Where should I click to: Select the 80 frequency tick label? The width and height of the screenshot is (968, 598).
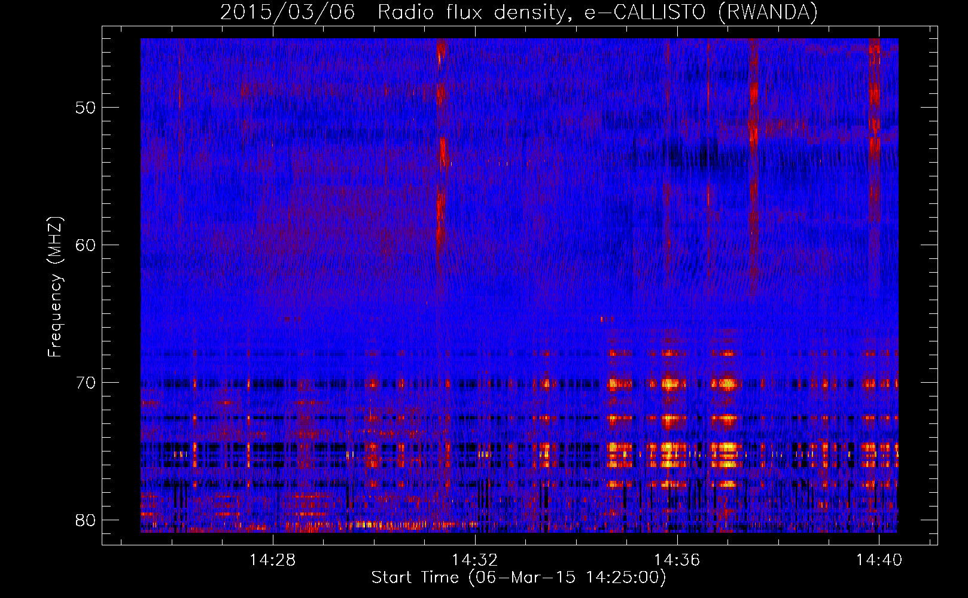coord(86,520)
